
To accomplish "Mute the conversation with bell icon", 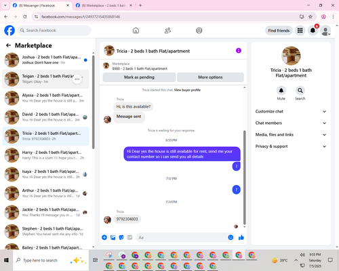I will click(281, 91).
